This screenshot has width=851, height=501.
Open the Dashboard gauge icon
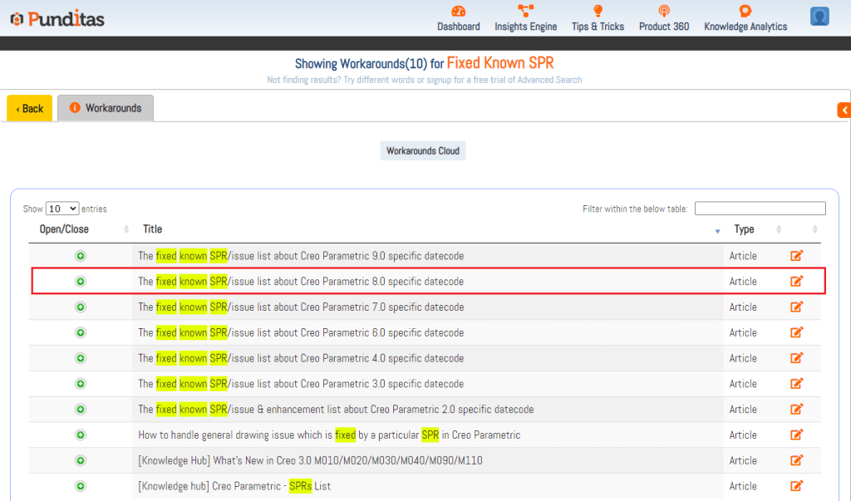point(458,12)
